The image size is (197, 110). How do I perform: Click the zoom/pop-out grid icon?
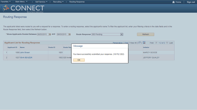(x=139, y=43)
